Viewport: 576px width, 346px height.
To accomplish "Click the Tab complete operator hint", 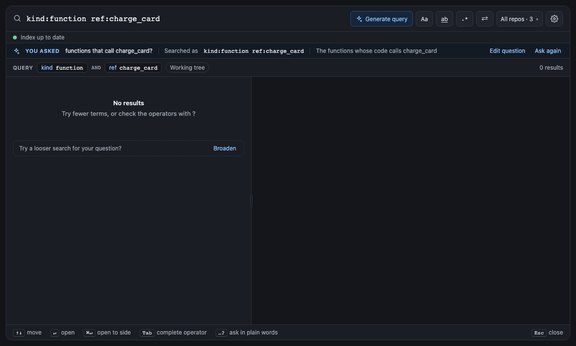I will pyautogui.click(x=173, y=333).
